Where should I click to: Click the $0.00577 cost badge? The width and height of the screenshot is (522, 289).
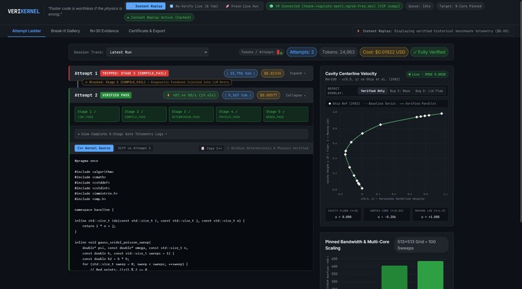pos(268,95)
